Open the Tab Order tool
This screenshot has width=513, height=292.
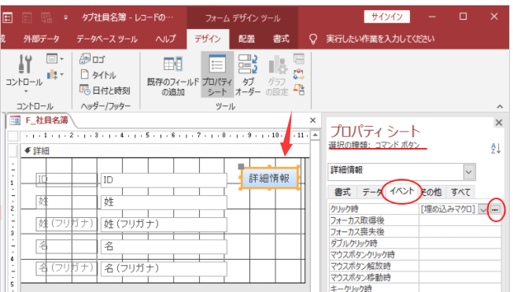(x=248, y=75)
